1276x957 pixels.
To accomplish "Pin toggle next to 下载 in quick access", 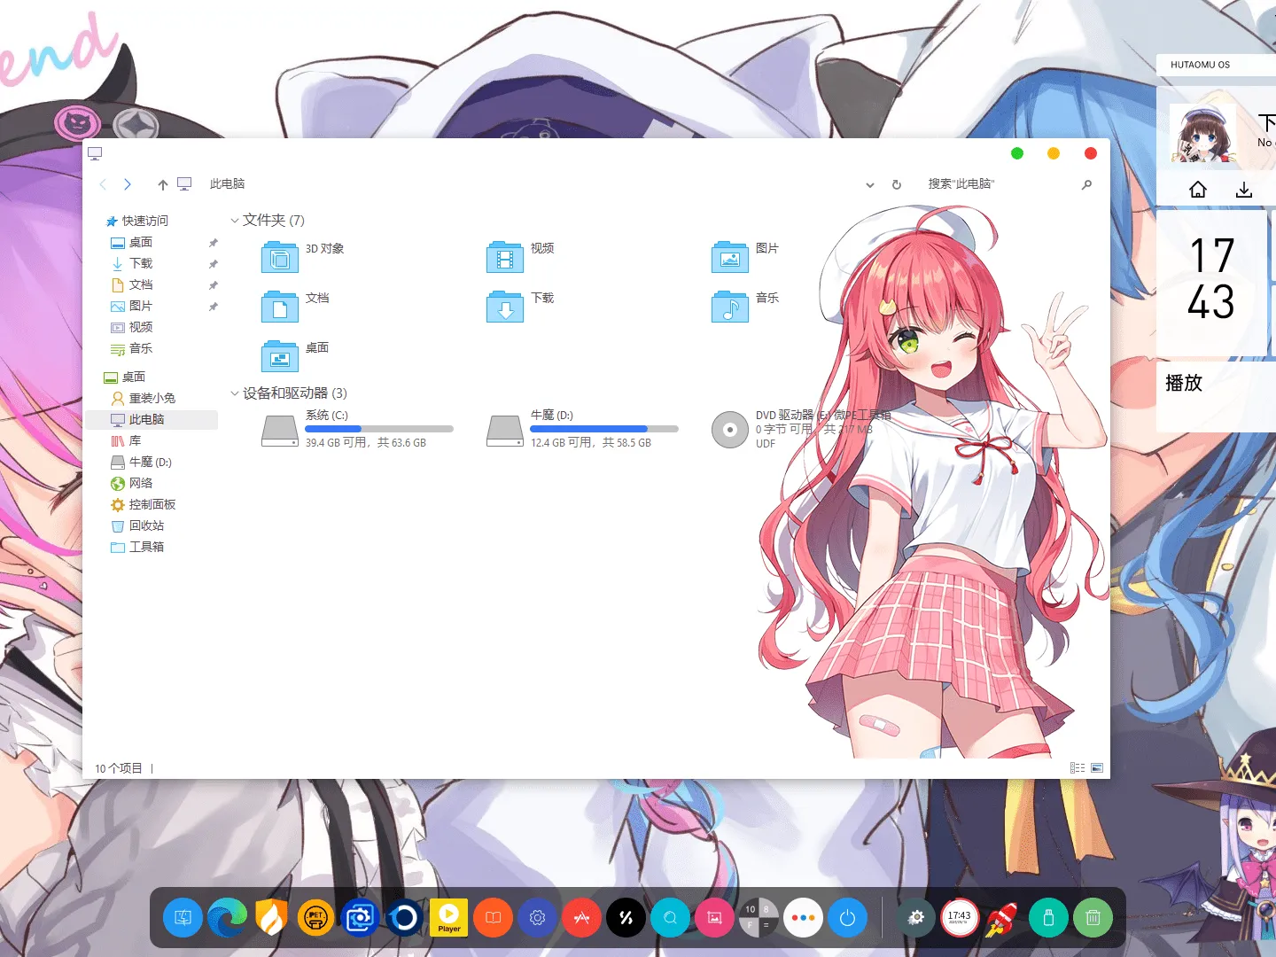I will pos(213,263).
